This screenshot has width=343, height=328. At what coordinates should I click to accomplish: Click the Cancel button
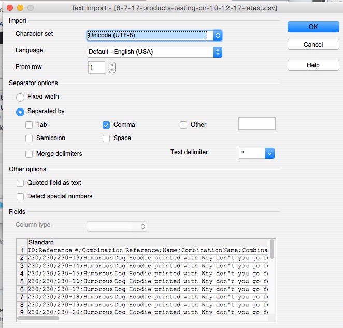(313, 45)
